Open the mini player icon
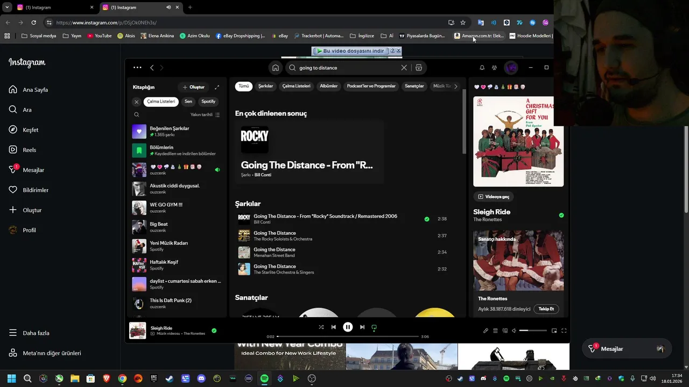689x387 pixels. pyautogui.click(x=554, y=331)
